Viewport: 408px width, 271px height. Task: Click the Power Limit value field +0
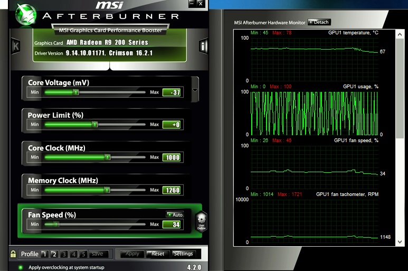(172, 125)
